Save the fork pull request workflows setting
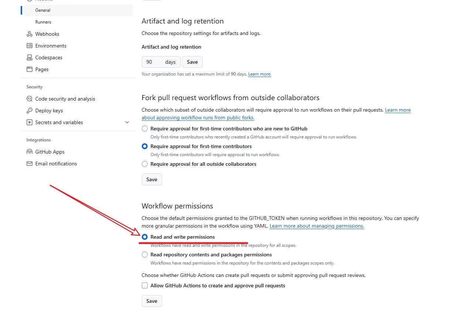Screen dimensions: 454x319 coord(152,179)
